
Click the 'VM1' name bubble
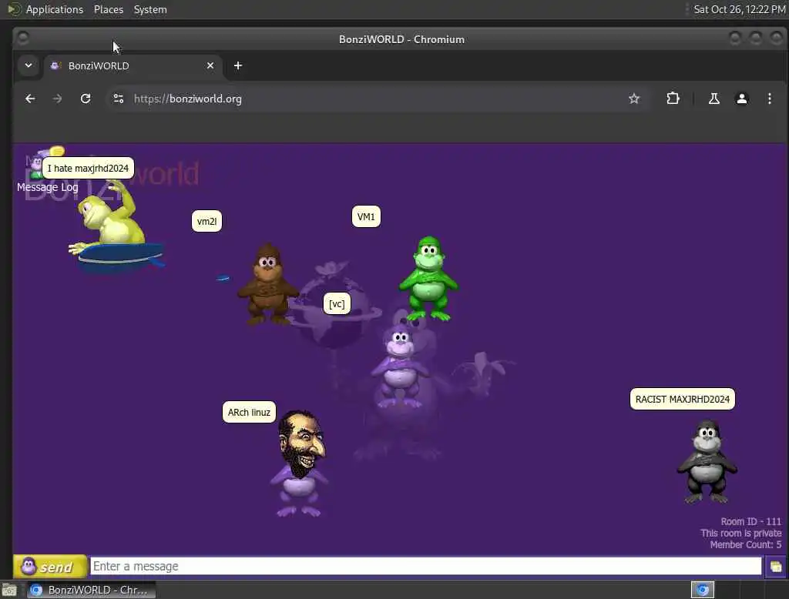coord(366,217)
